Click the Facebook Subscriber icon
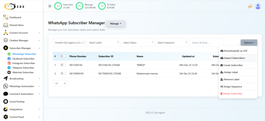This screenshot has width=265, height=121. [x=9, y=59]
